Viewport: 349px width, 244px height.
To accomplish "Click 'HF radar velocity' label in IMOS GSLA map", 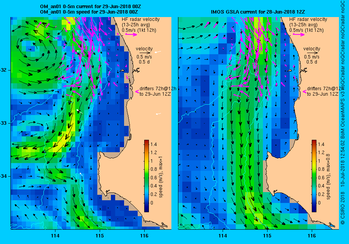I will [308, 19].
